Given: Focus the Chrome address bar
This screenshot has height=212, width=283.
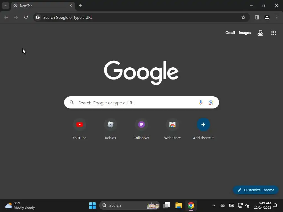Looking at the screenshot, I should (x=141, y=17).
